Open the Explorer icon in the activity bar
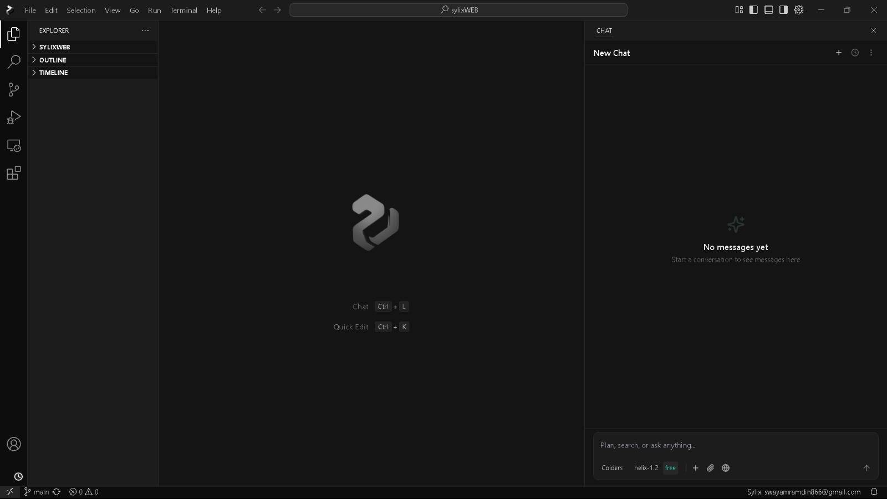This screenshot has width=887, height=499. 13,34
